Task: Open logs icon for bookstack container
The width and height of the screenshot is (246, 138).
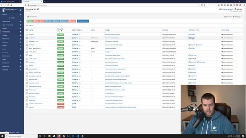Action: click(73, 38)
